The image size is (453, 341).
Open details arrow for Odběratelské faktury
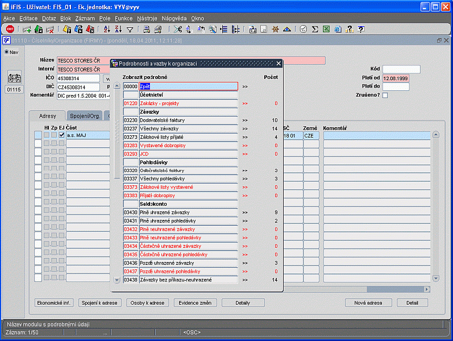point(245,170)
